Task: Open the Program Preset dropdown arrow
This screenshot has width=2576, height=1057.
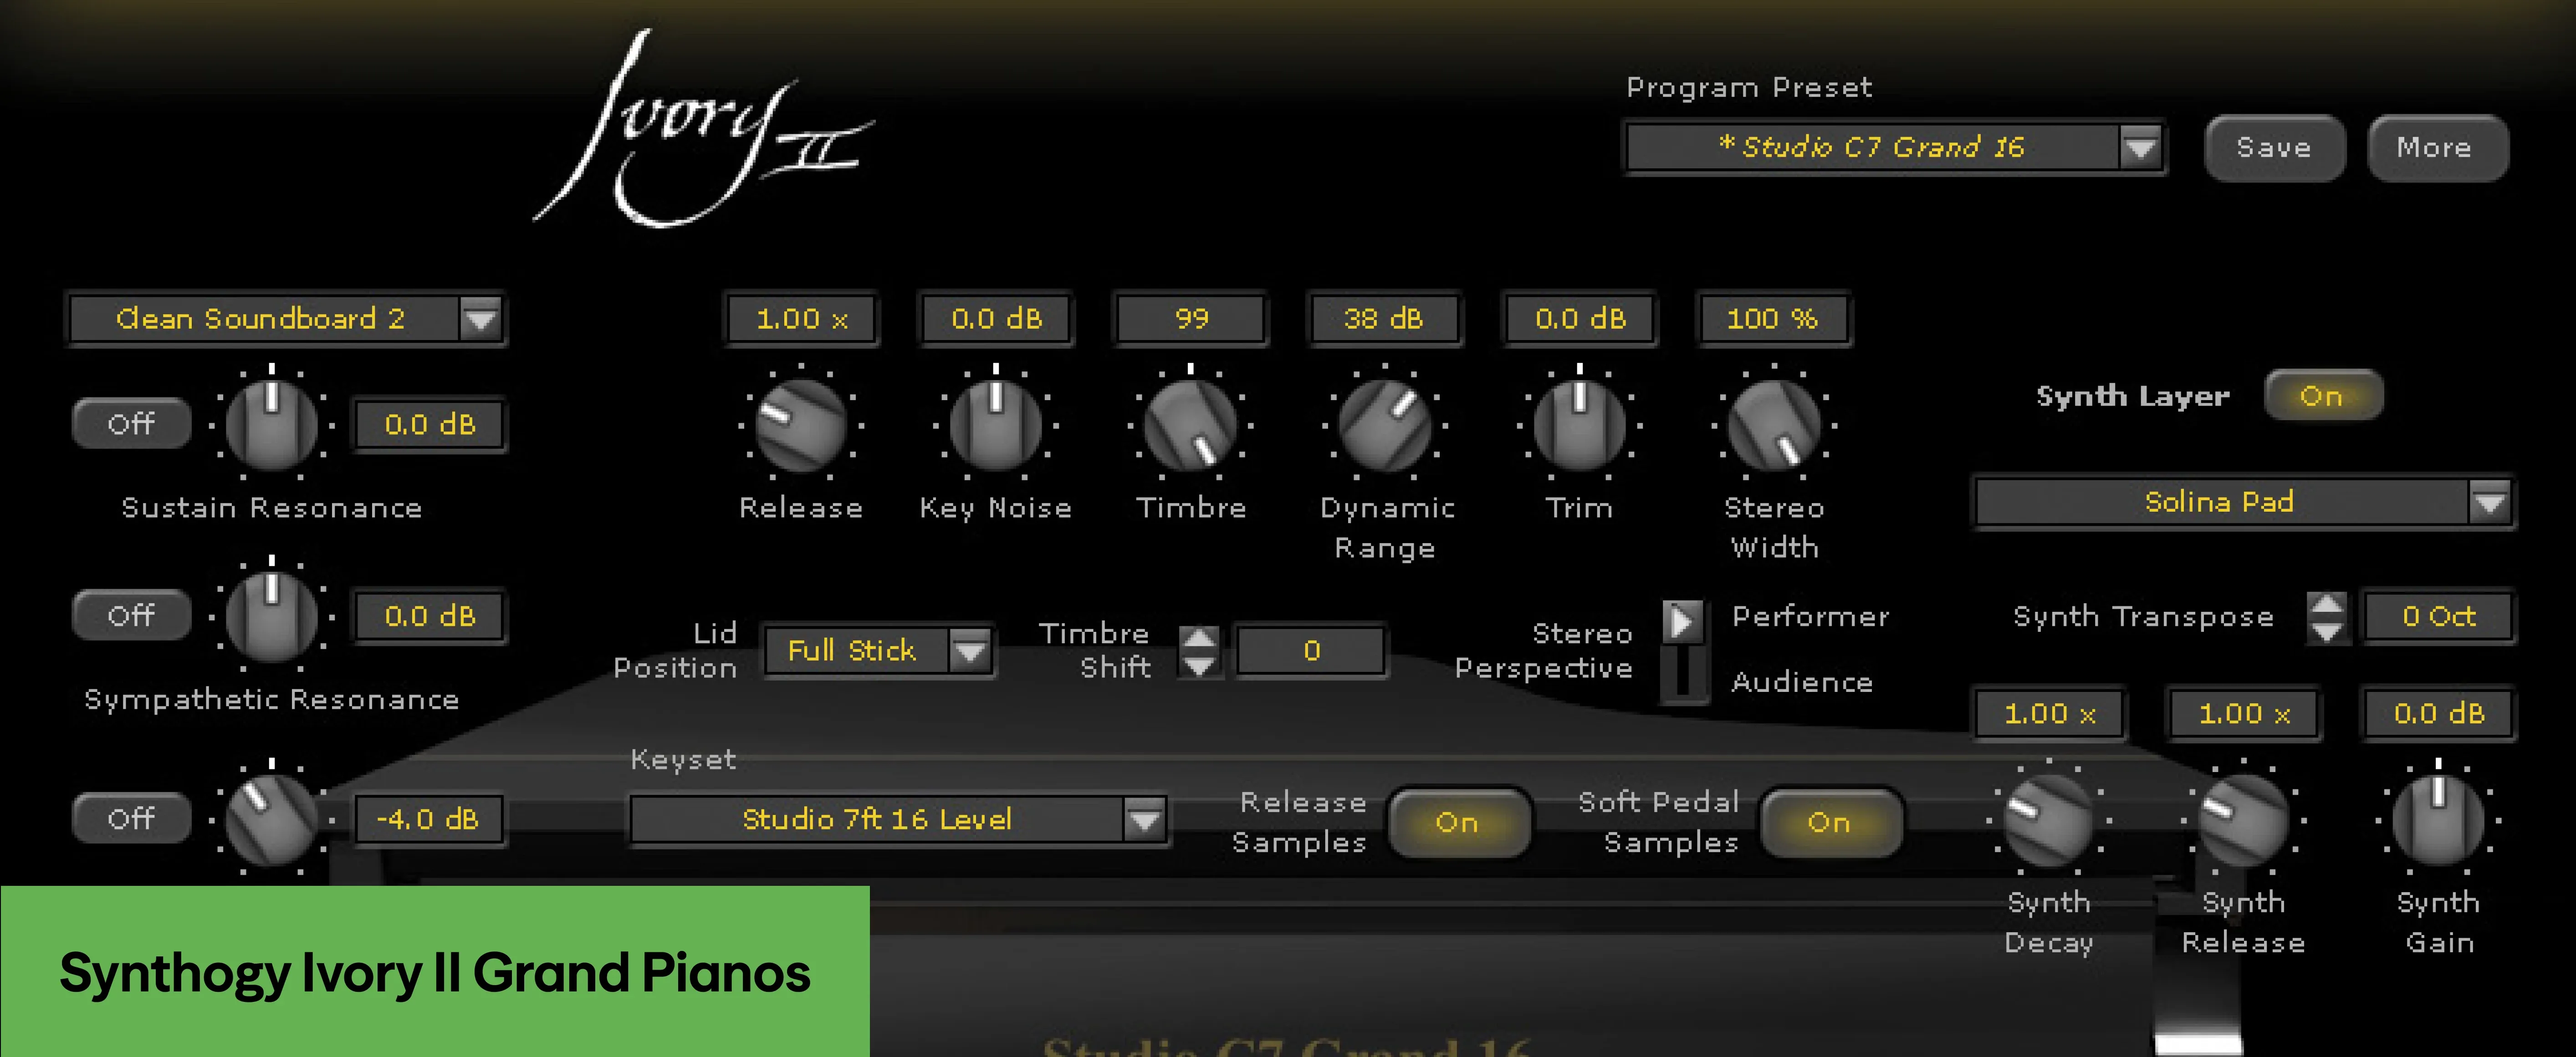Action: [2140, 148]
